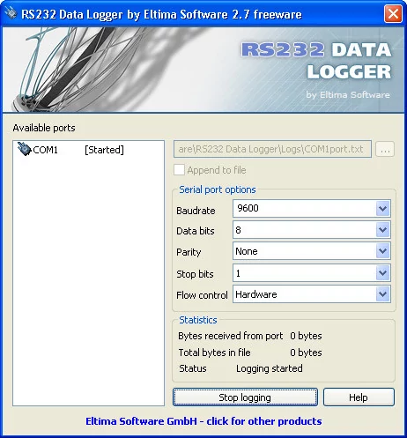This screenshot has height=438, width=407.
Task: Open the Data bits dropdown arrow
Action: (382, 230)
